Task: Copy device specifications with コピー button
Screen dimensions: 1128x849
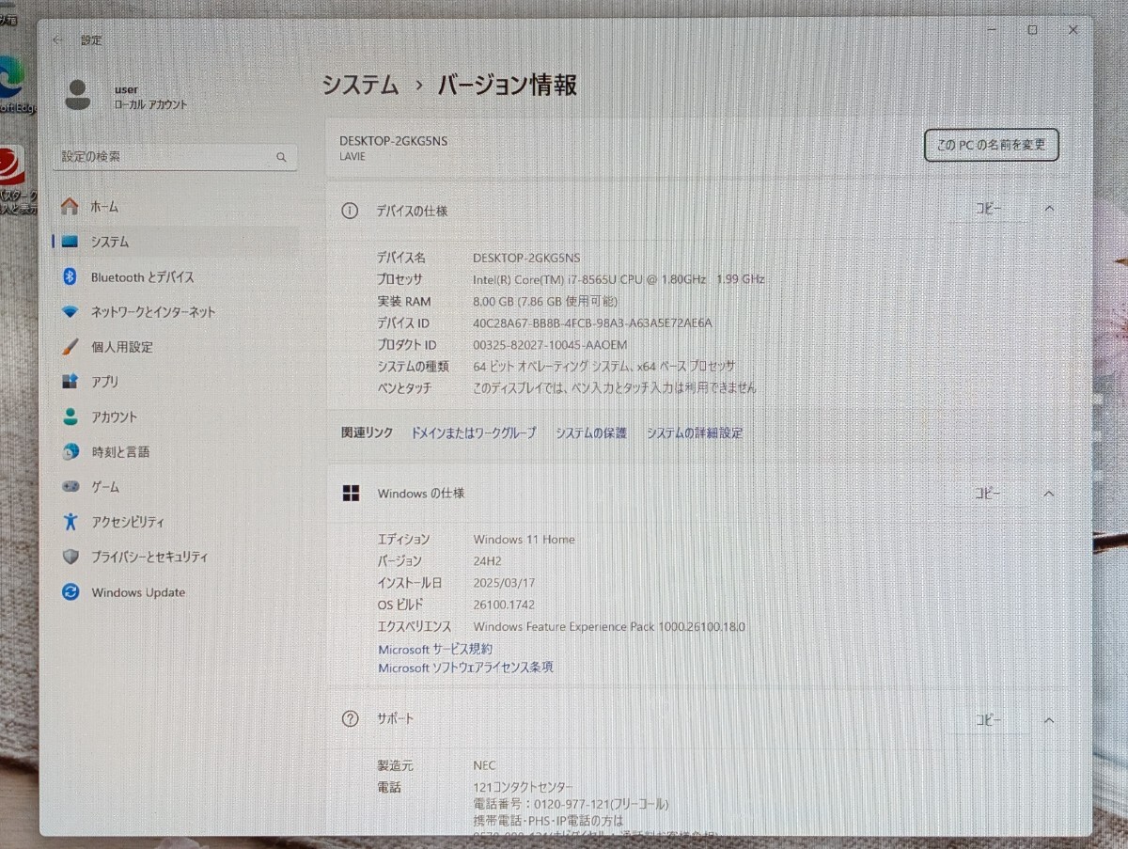Action: click(x=988, y=209)
